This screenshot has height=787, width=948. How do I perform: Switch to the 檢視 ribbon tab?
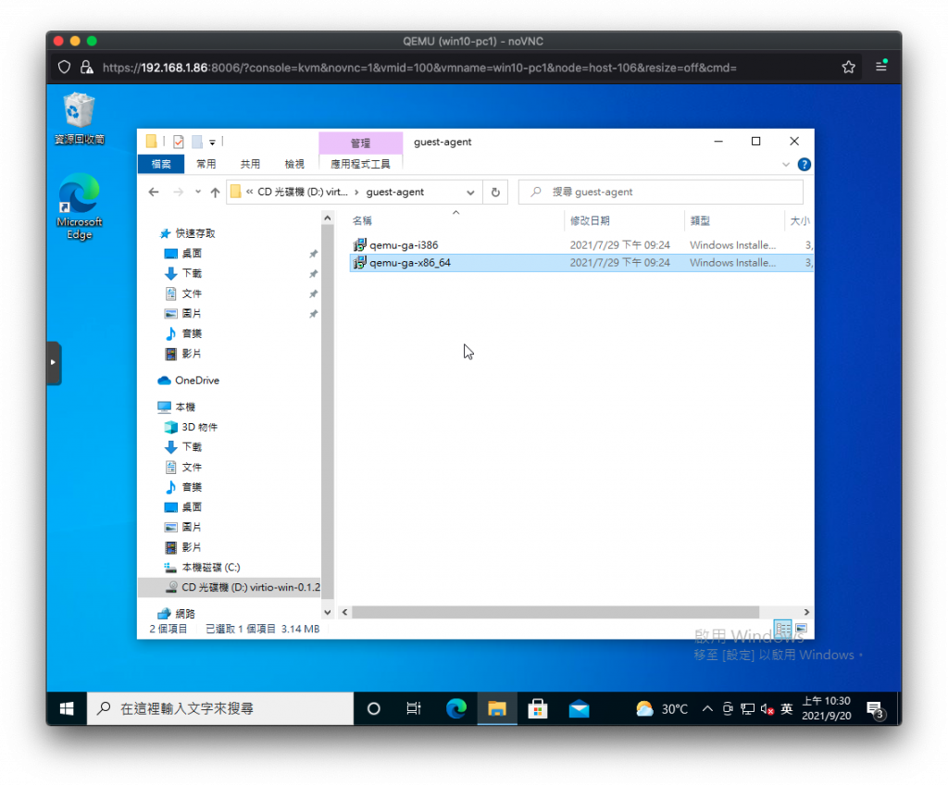pyautogui.click(x=294, y=164)
